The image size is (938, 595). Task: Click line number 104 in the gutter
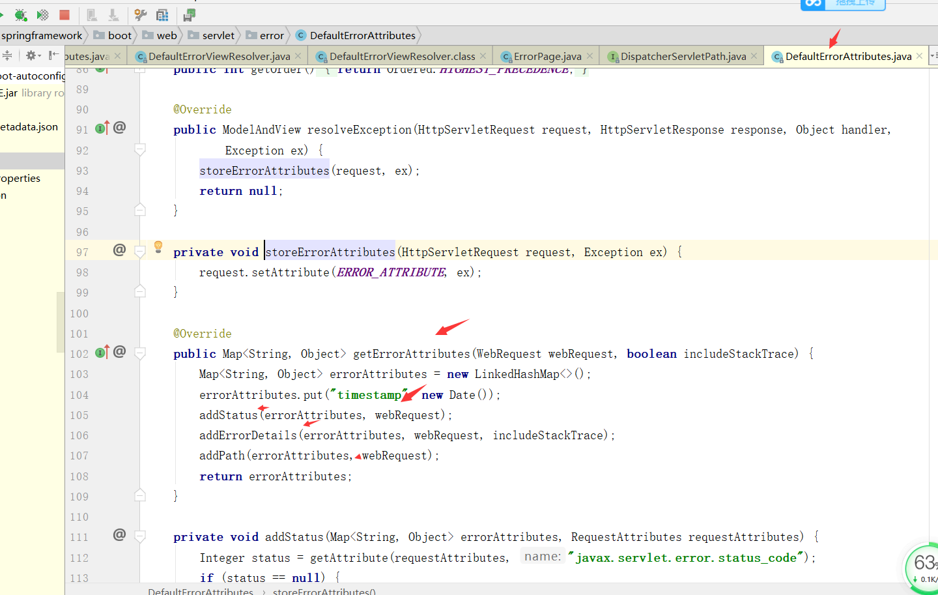(x=79, y=394)
